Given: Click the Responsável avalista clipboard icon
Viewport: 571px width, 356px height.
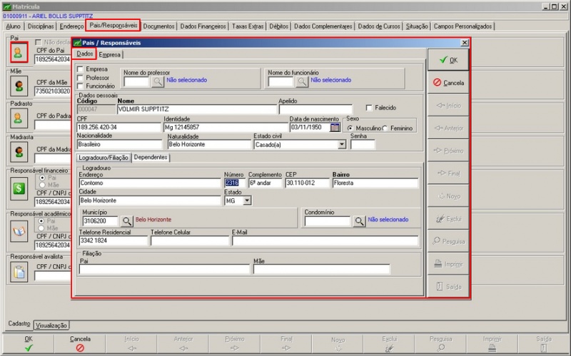Looking at the screenshot, I should tap(19, 272).
